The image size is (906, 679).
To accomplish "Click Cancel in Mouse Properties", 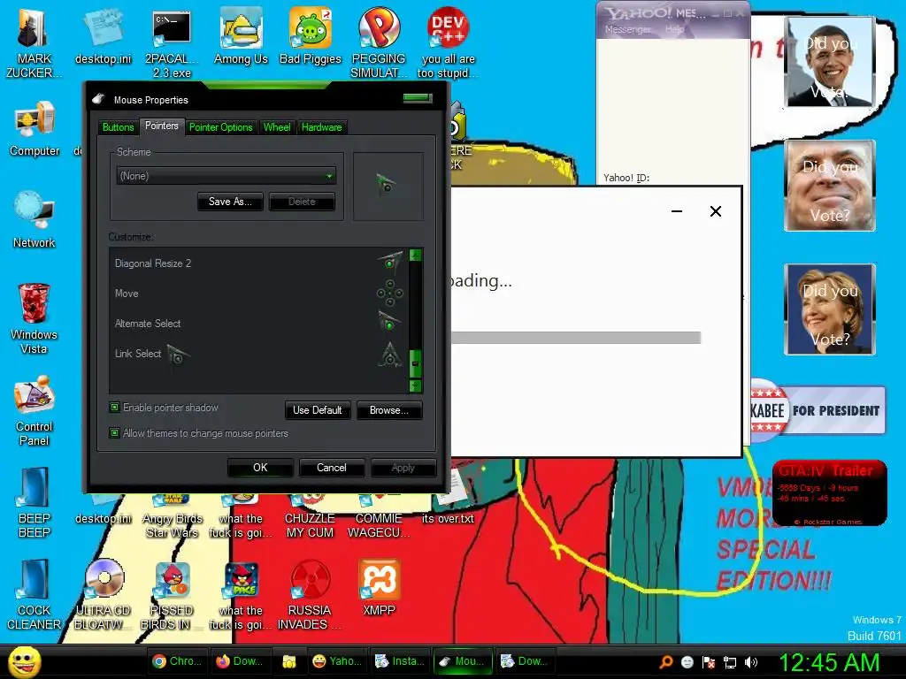I will pos(332,468).
